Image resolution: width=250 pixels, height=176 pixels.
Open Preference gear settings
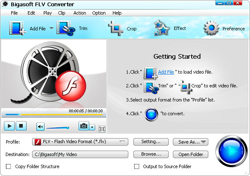tap(211, 28)
